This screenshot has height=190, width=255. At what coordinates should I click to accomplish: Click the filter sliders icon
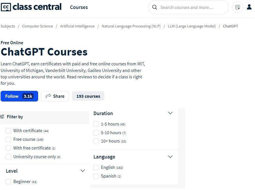coord(2,117)
